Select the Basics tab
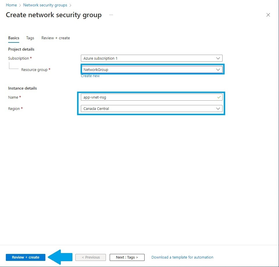Viewport: 279px width, 267px height. pyautogui.click(x=13, y=38)
